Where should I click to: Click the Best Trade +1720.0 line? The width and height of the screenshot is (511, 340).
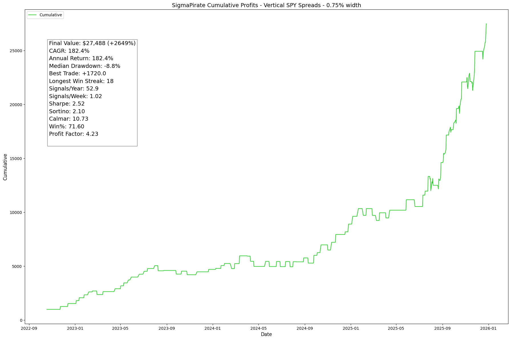coord(77,74)
